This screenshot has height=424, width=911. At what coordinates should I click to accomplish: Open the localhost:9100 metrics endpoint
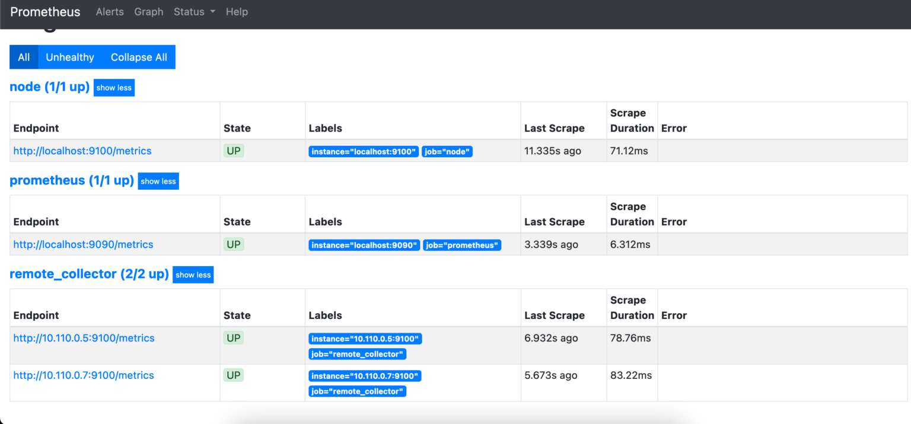pyautogui.click(x=82, y=151)
